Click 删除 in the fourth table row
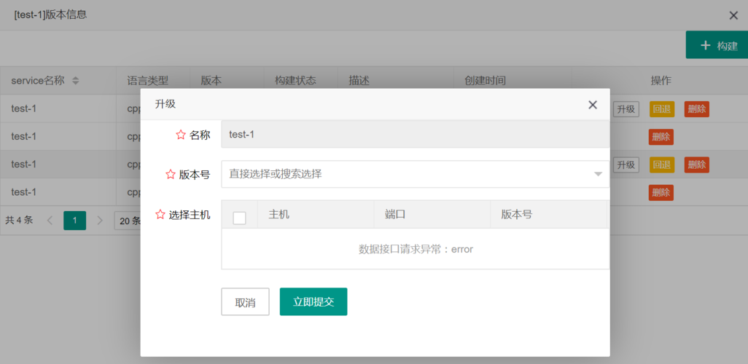Image resolution: width=748 pixels, height=364 pixels. [x=661, y=192]
